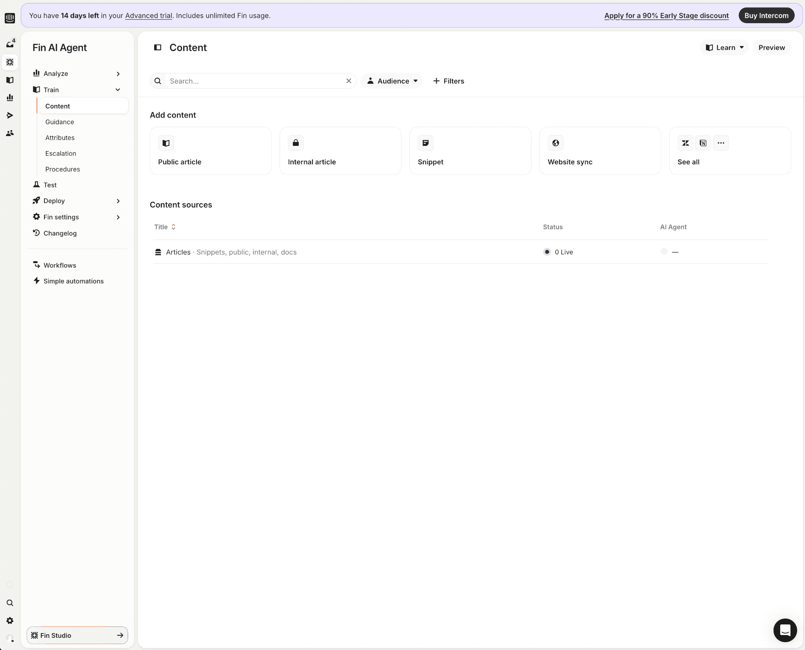Collapse the Train section

coord(118,90)
